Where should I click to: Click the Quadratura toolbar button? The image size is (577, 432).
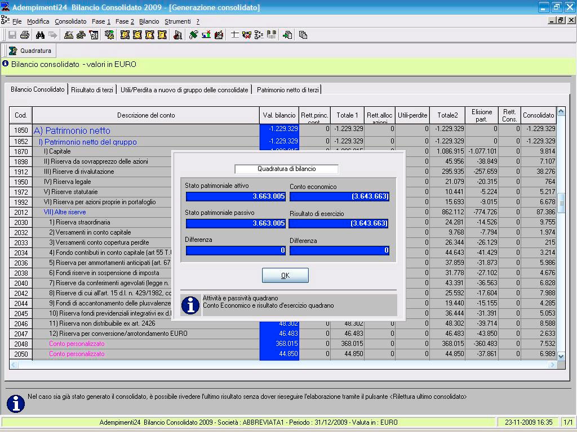pyautogui.click(x=30, y=51)
